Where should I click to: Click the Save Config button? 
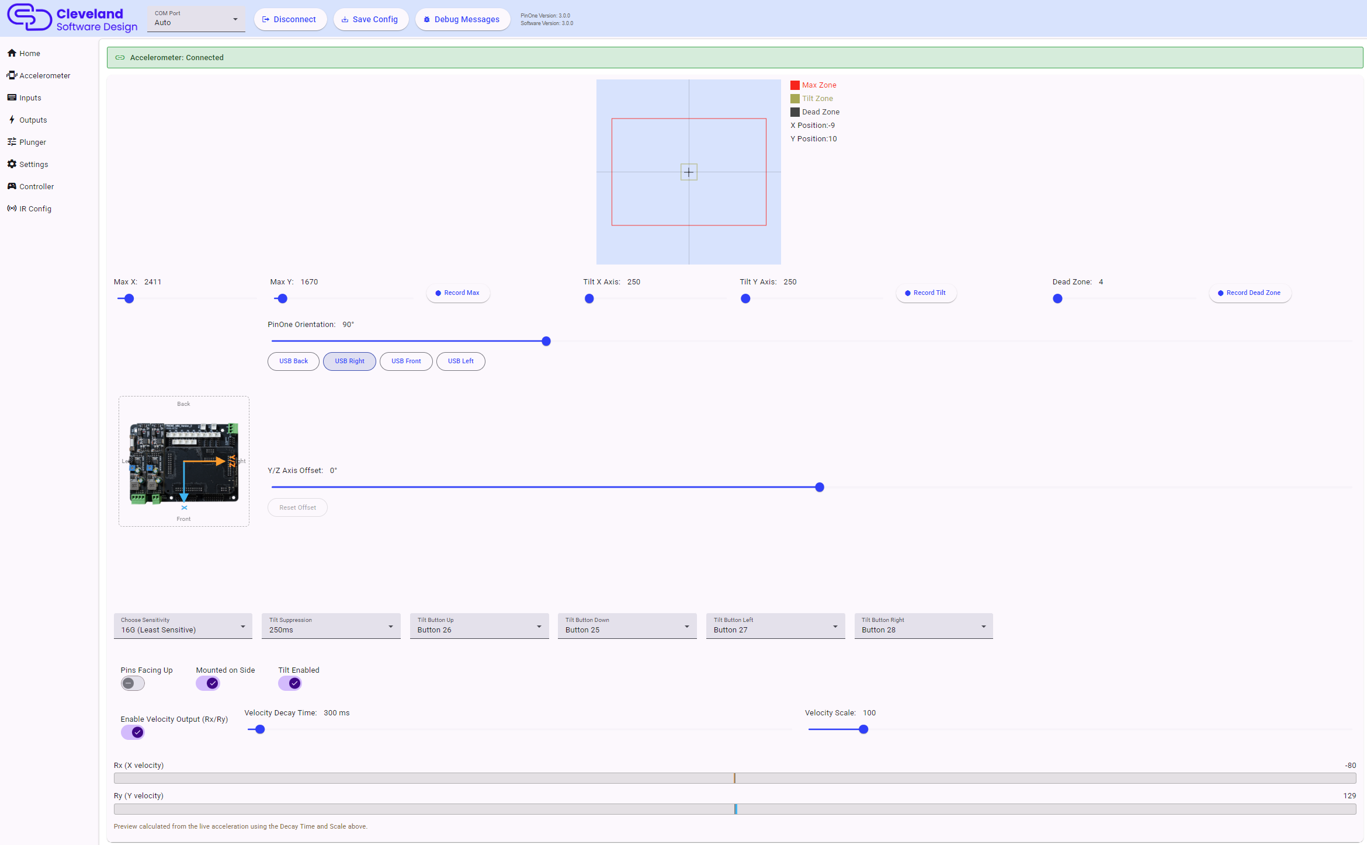(x=370, y=19)
